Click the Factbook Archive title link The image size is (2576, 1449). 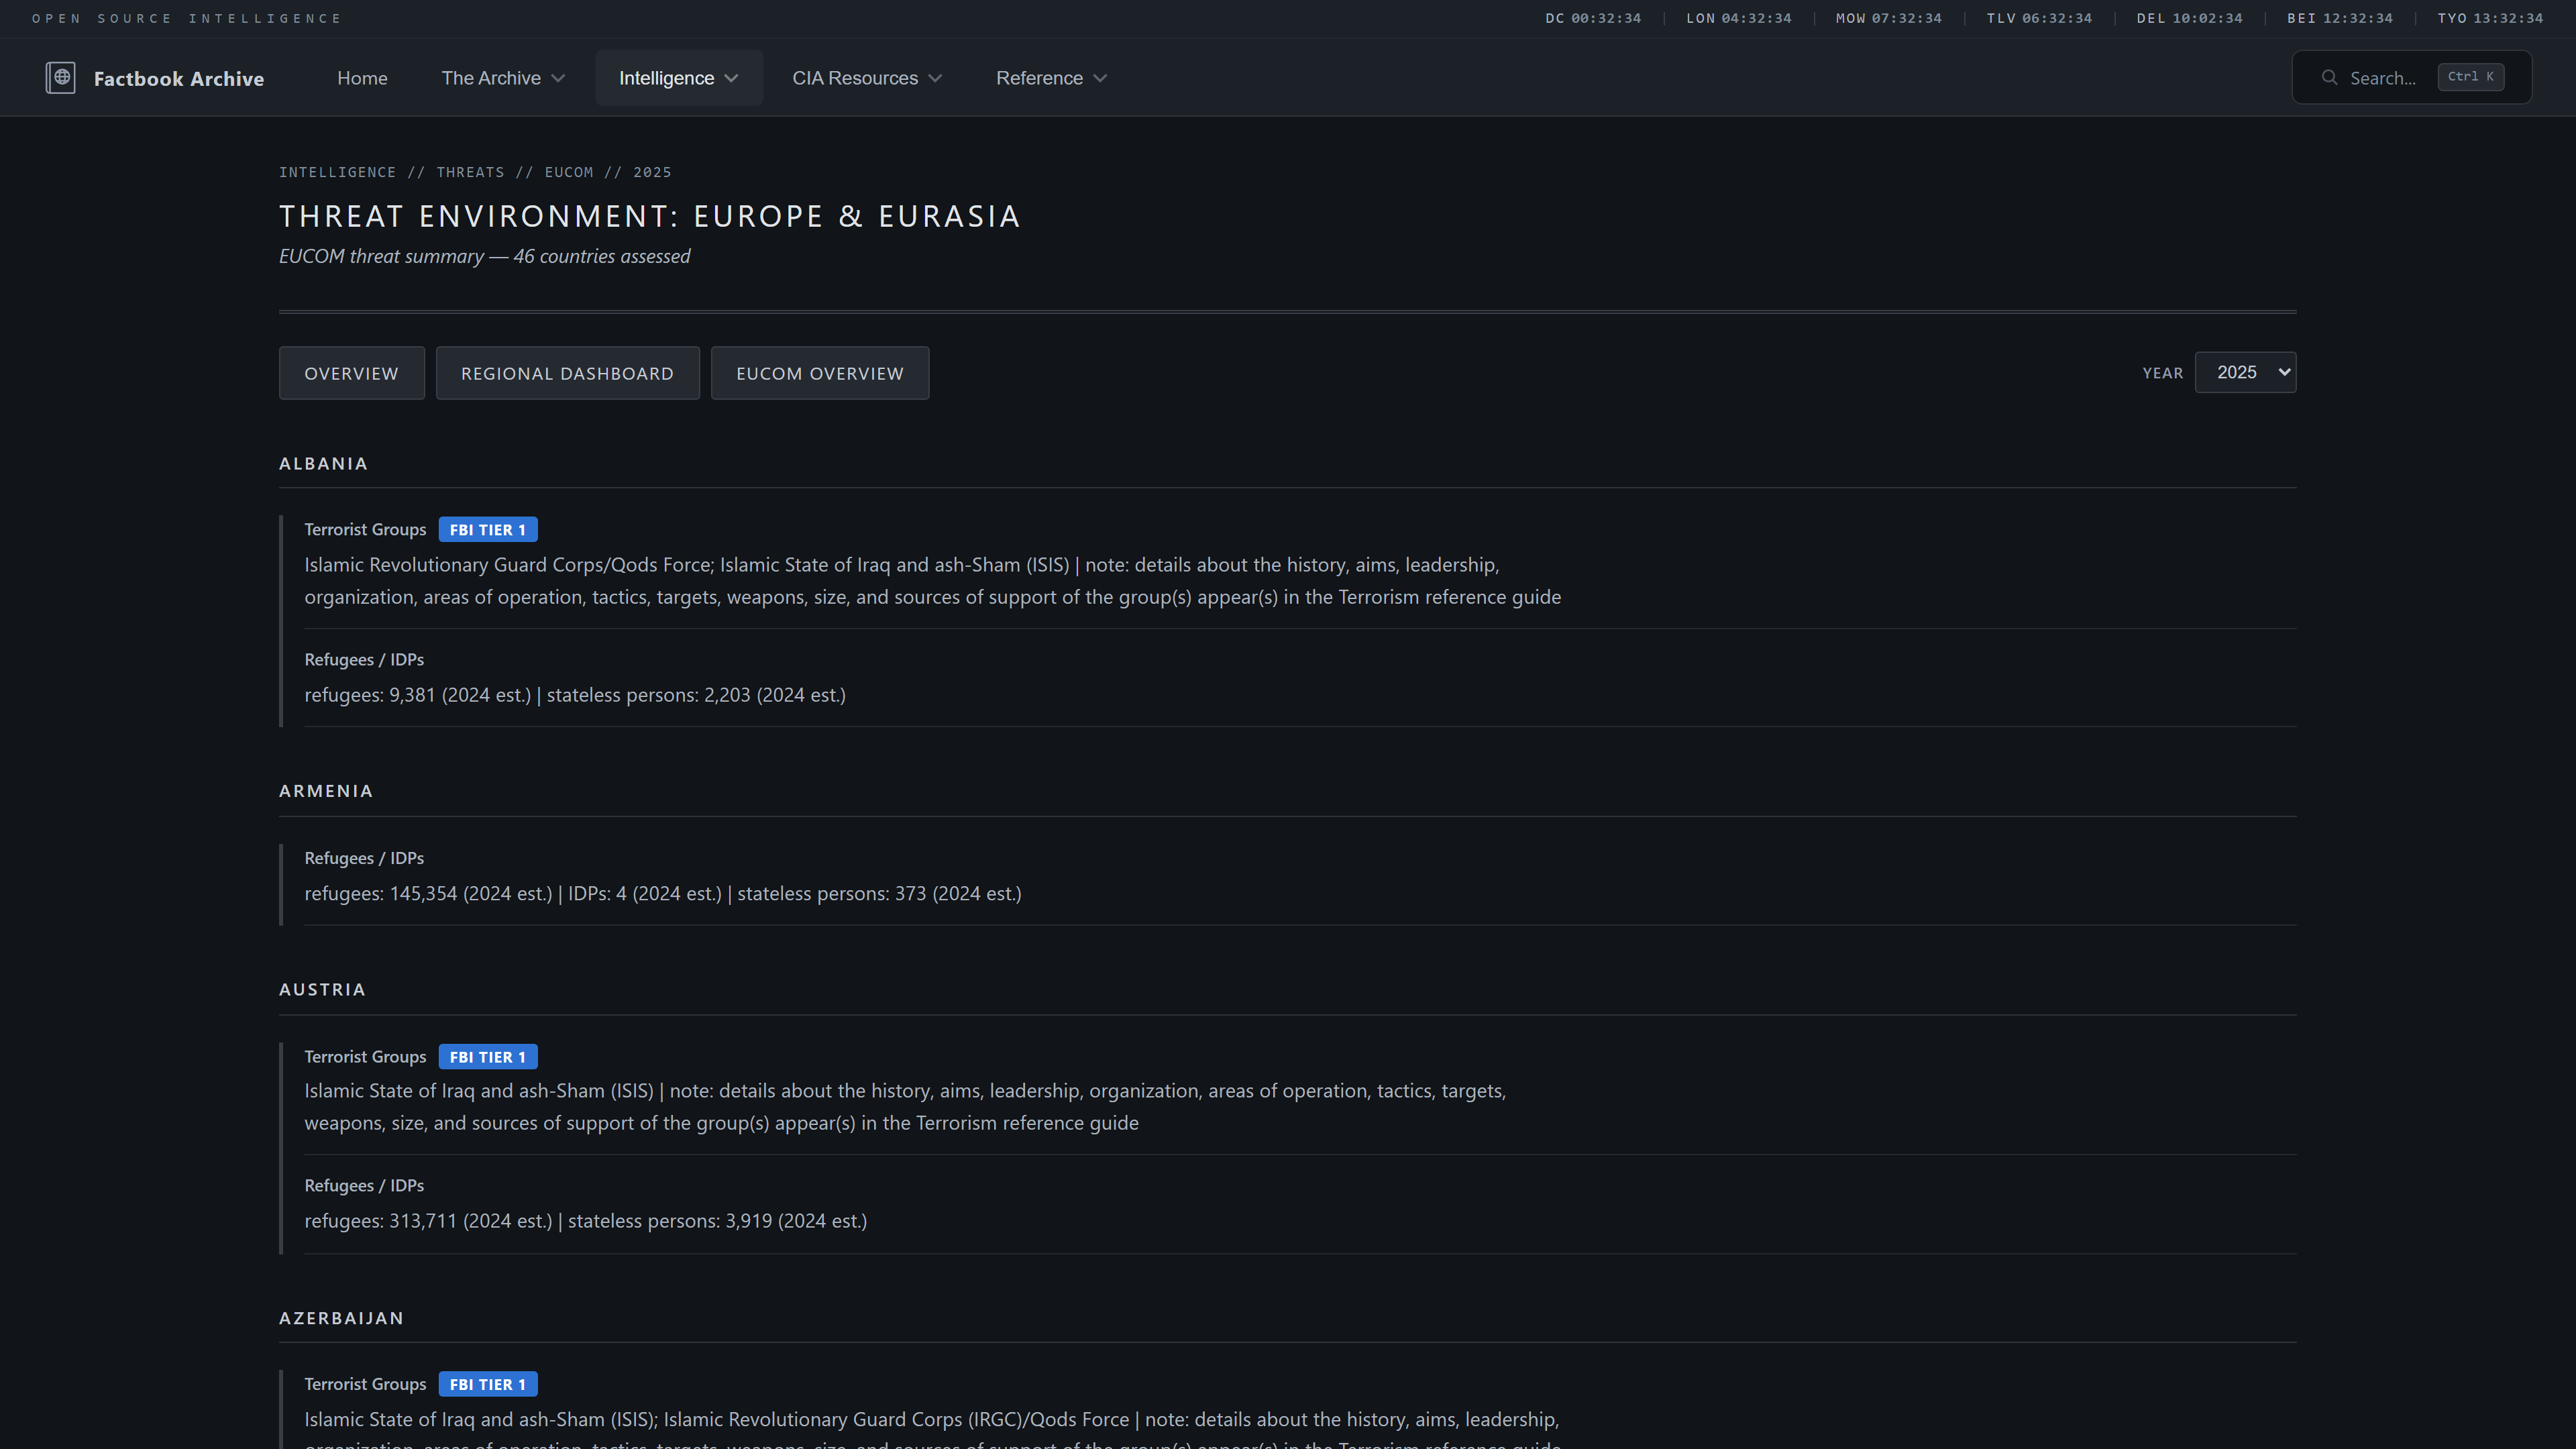(179, 79)
